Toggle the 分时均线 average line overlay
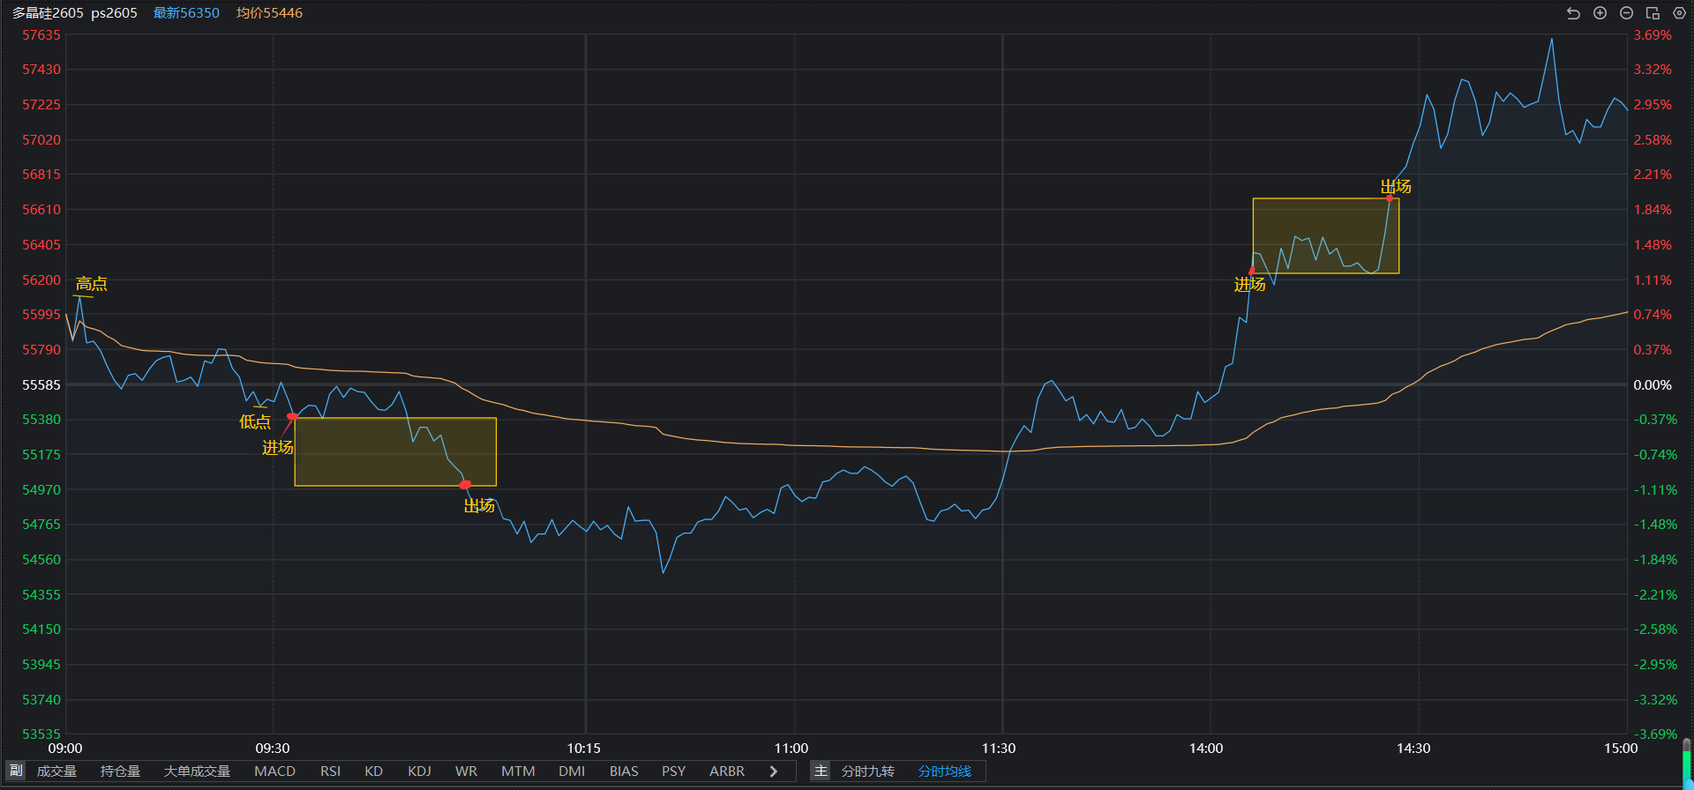The image size is (1694, 790). tap(944, 771)
